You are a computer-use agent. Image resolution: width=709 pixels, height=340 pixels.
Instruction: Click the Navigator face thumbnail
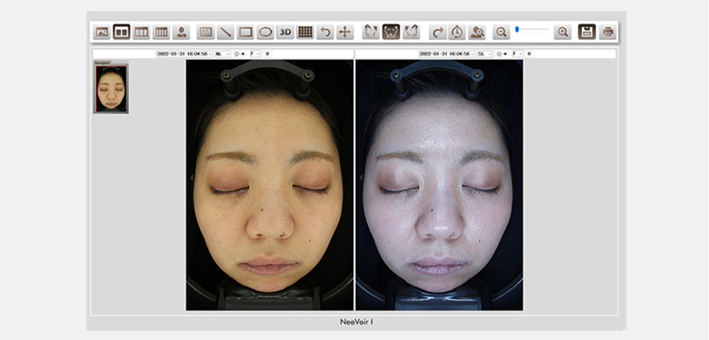click(111, 89)
